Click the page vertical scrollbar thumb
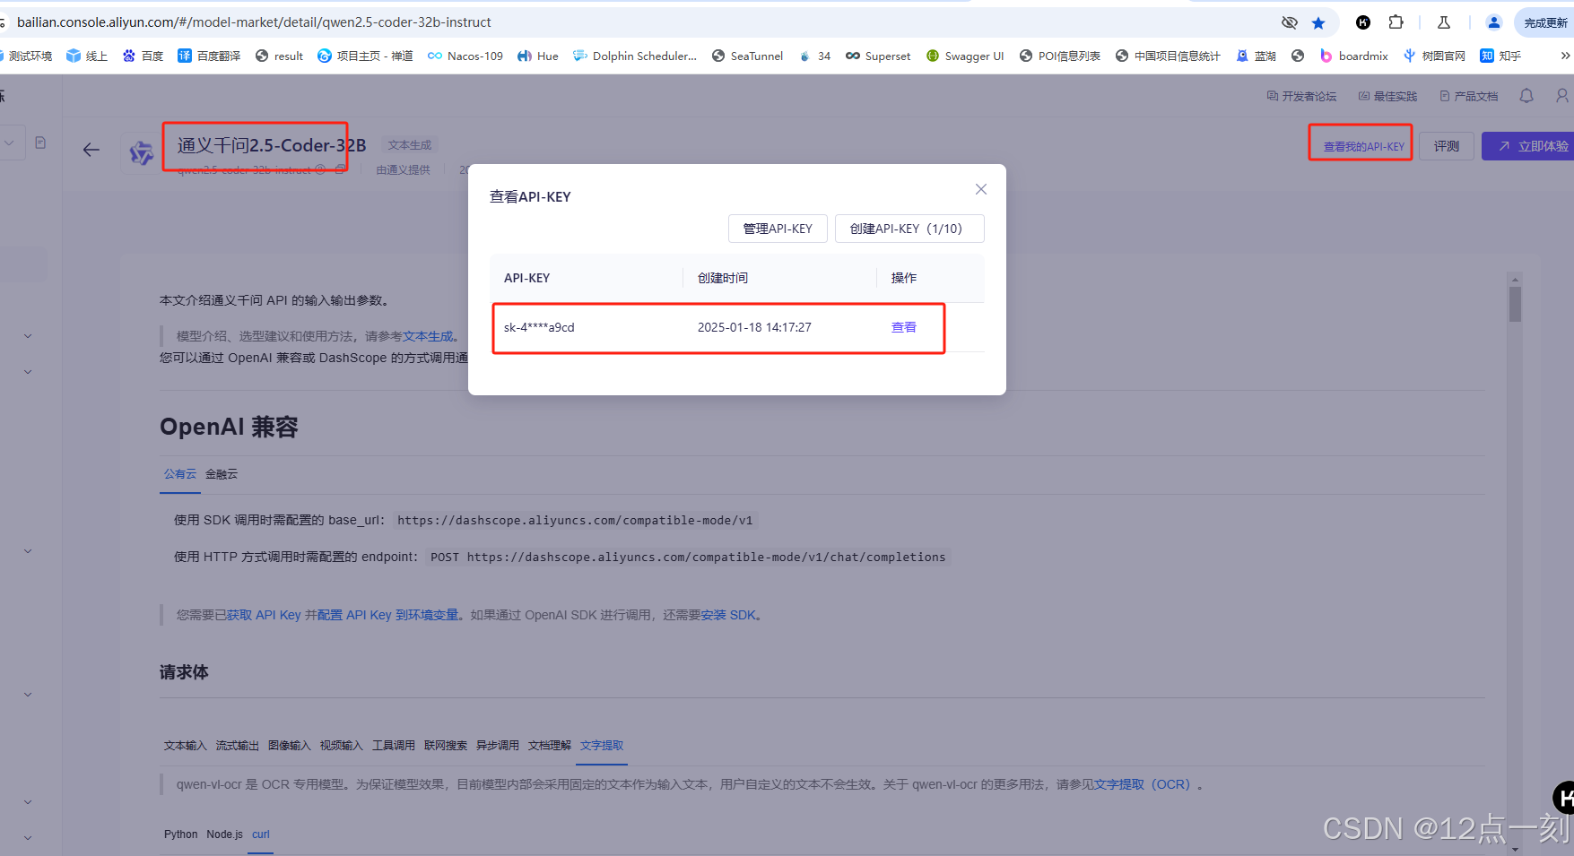Screen dimensions: 1574x856 pos(1515,304)
